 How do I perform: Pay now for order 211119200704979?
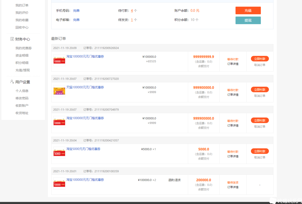coord(260,120)
